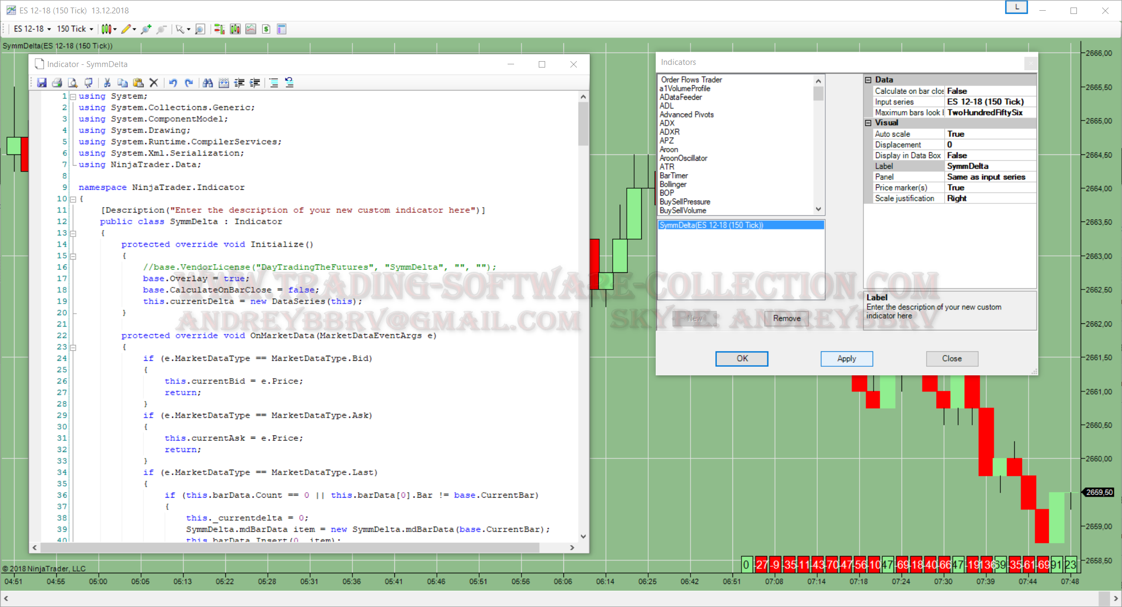Click the Save icon in code editor
The height and width of the screenshot is (607, 1122).
[42, 83]
